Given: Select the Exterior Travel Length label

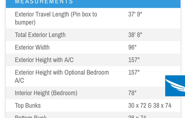Looking at the screenshot, I should [56, 14].
